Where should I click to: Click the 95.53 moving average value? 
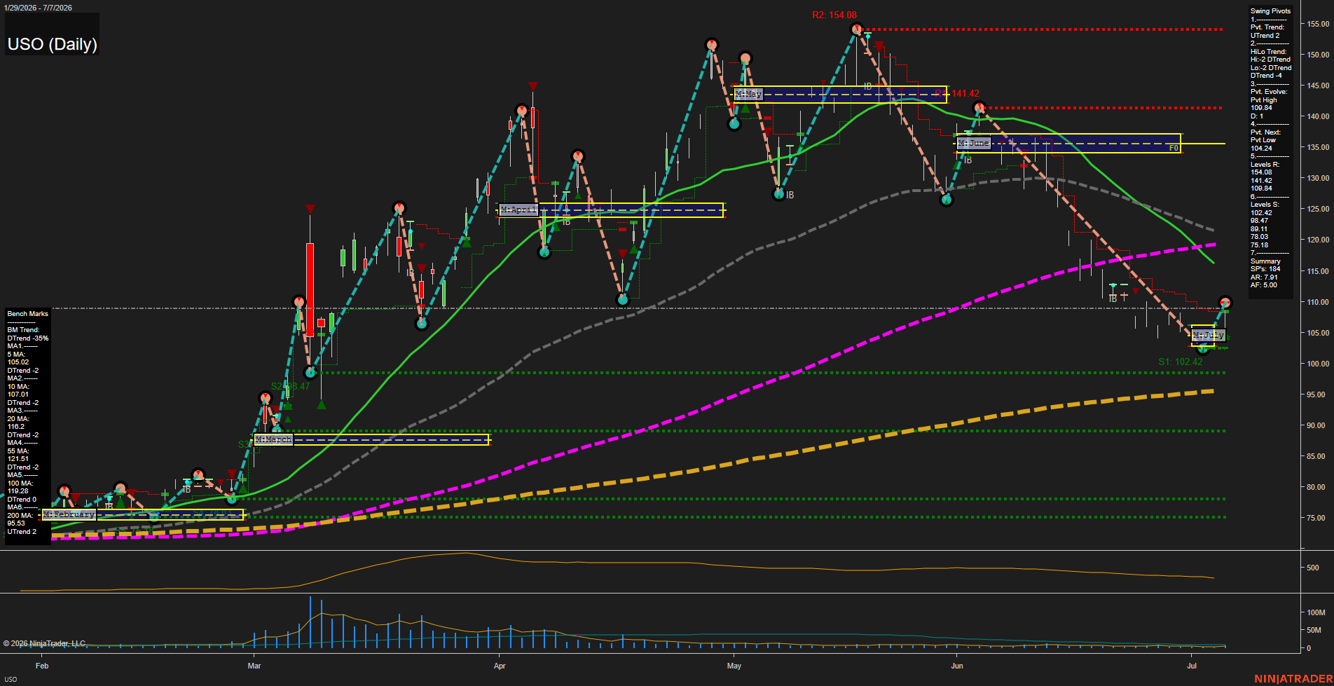point(16,523)
